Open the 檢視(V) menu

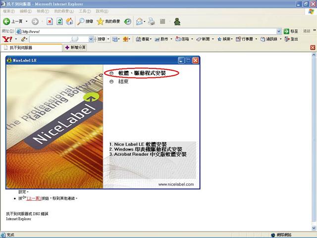43,11
